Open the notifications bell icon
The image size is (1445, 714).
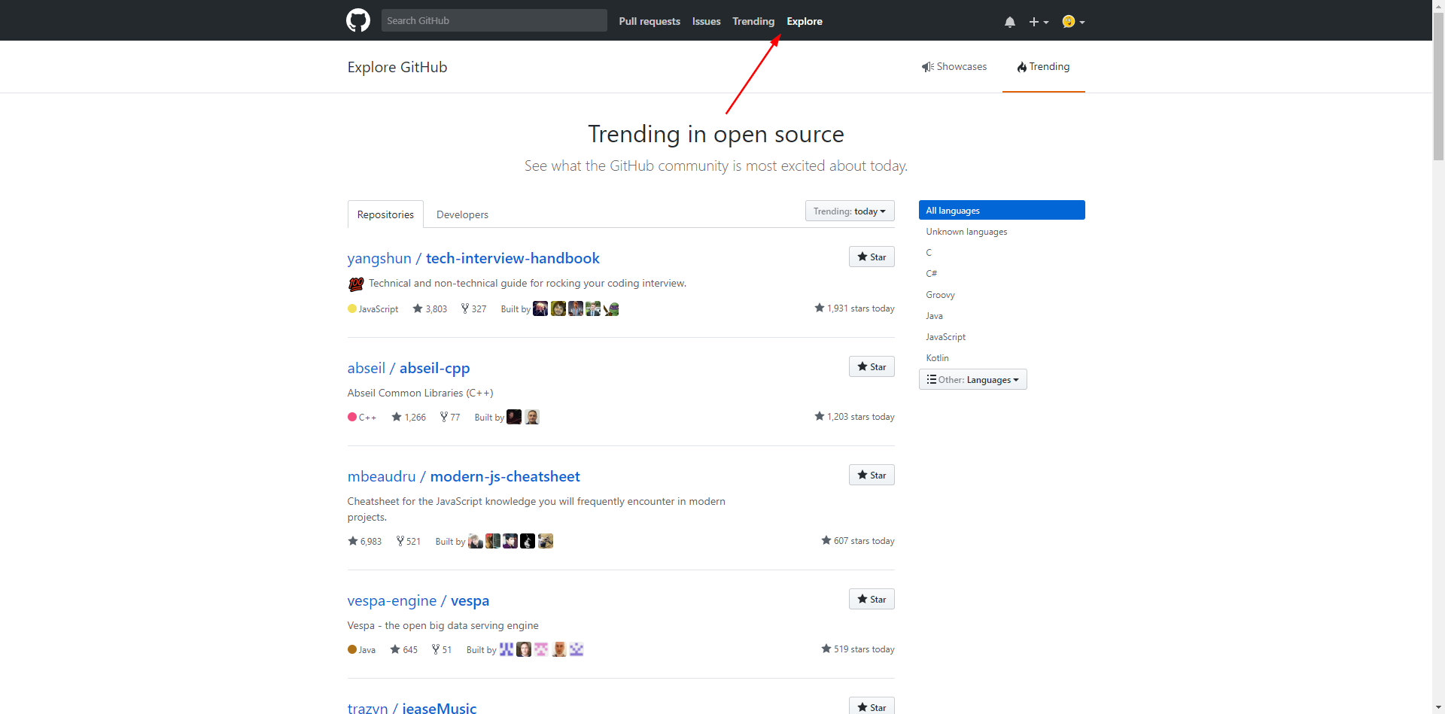point(1010,22)
